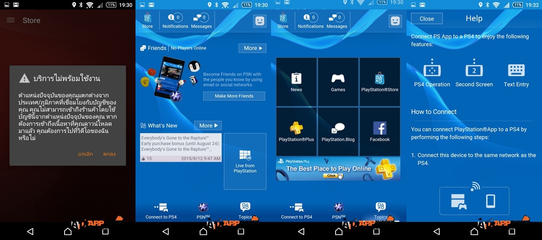Tap Android recent apps button on Help screen

coord(512,232)
